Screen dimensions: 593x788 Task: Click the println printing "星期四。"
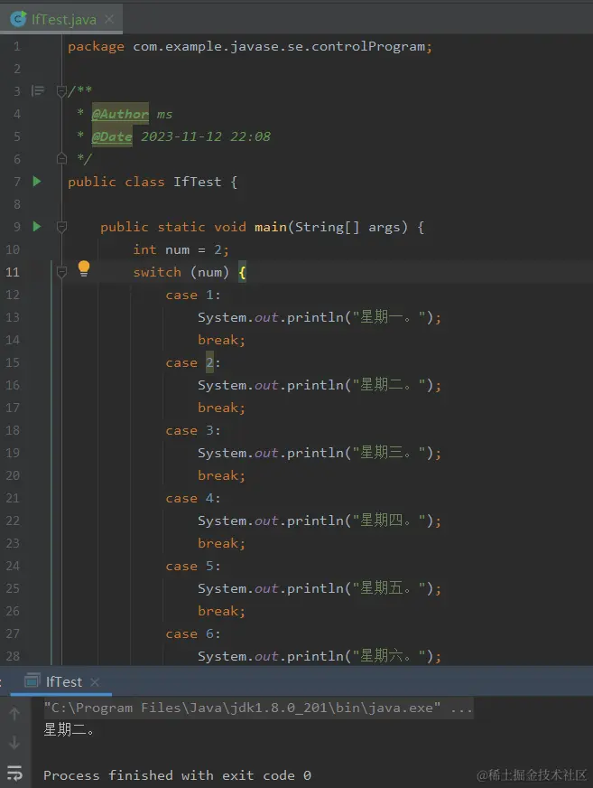pyautogui.click(x=320, y=521)
